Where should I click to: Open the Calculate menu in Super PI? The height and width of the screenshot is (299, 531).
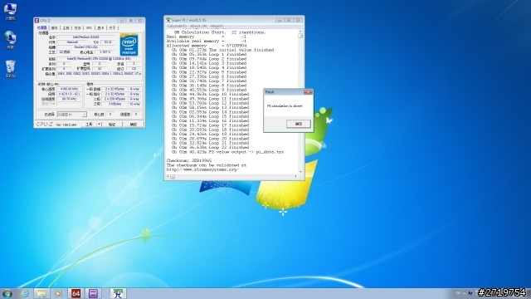[x=177, y=26]
